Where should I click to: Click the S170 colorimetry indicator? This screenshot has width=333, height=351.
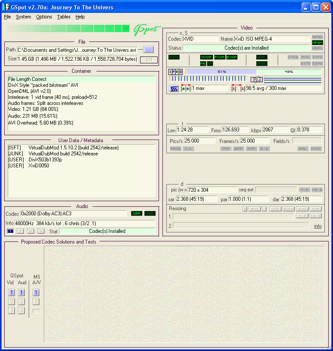click(x=306, y=64)
